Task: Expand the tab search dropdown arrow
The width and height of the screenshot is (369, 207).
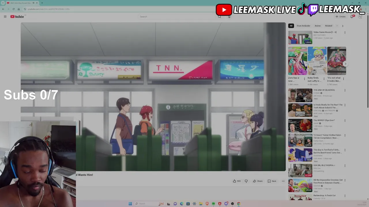Action: click(x=3, y=3)
